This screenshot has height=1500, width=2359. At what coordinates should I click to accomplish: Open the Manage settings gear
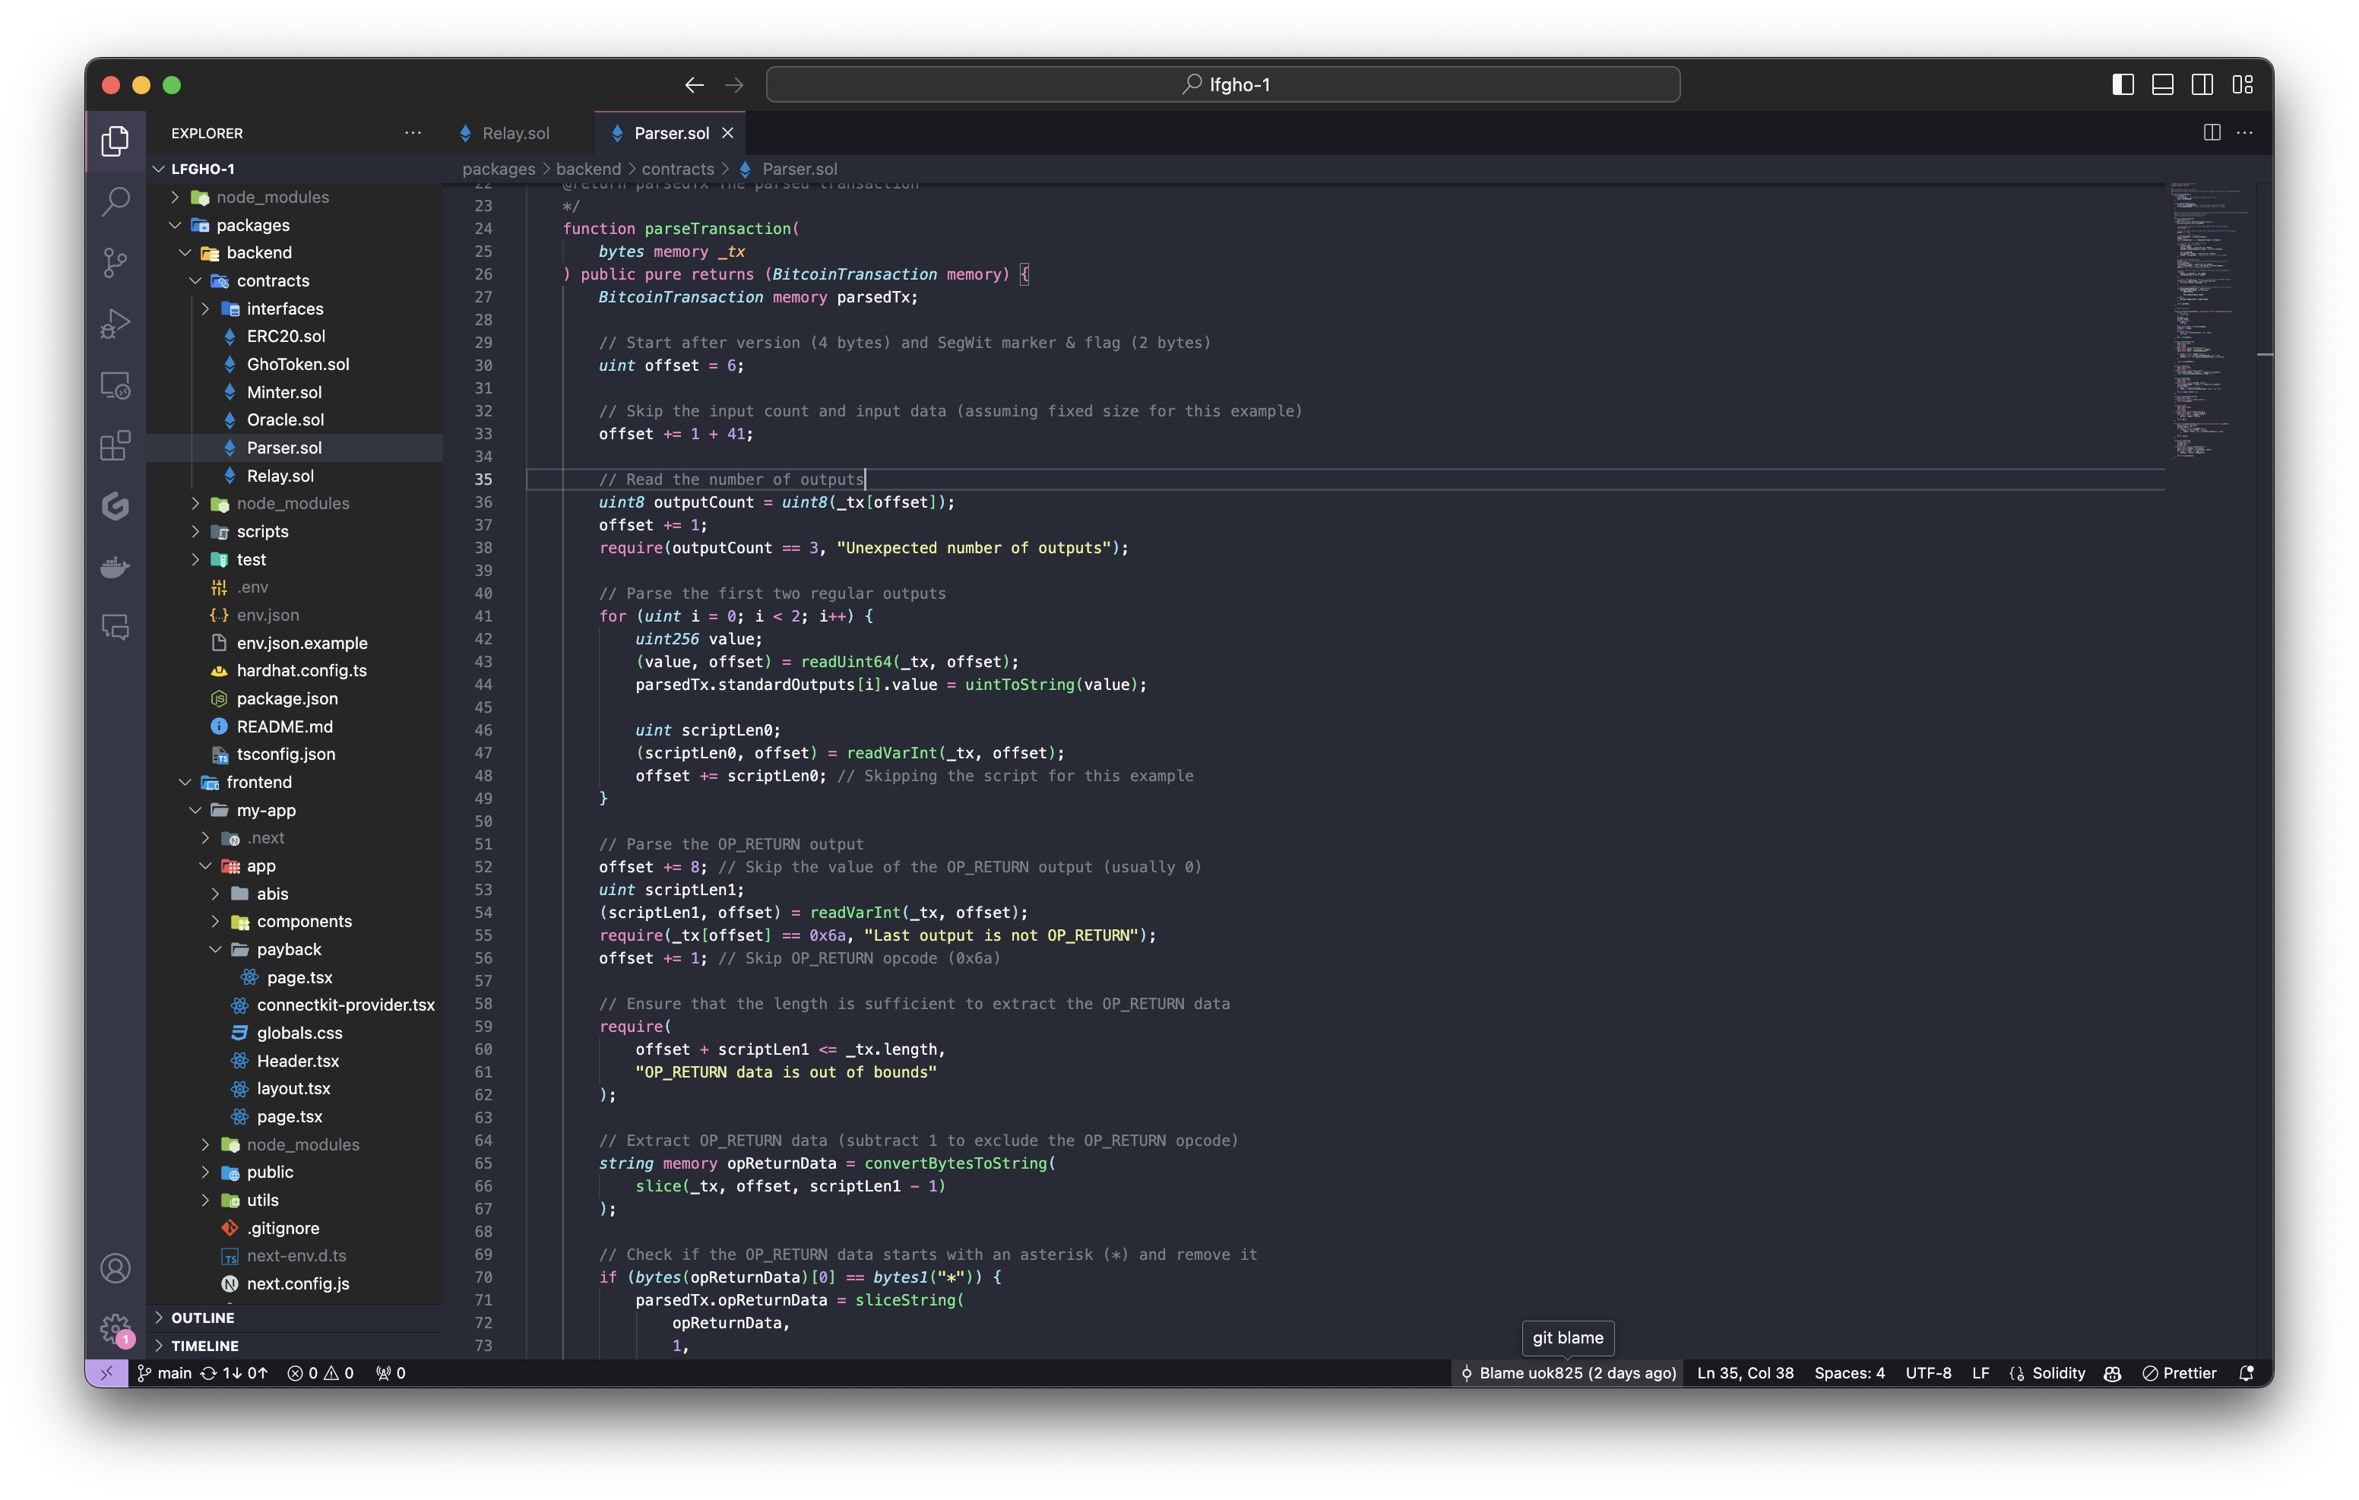[x=116, y=1328]
